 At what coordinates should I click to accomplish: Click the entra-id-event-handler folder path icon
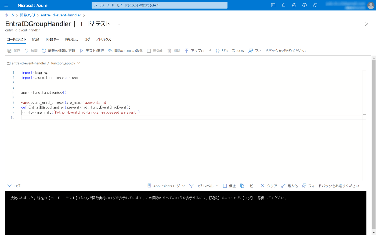(x=9, y=63)
